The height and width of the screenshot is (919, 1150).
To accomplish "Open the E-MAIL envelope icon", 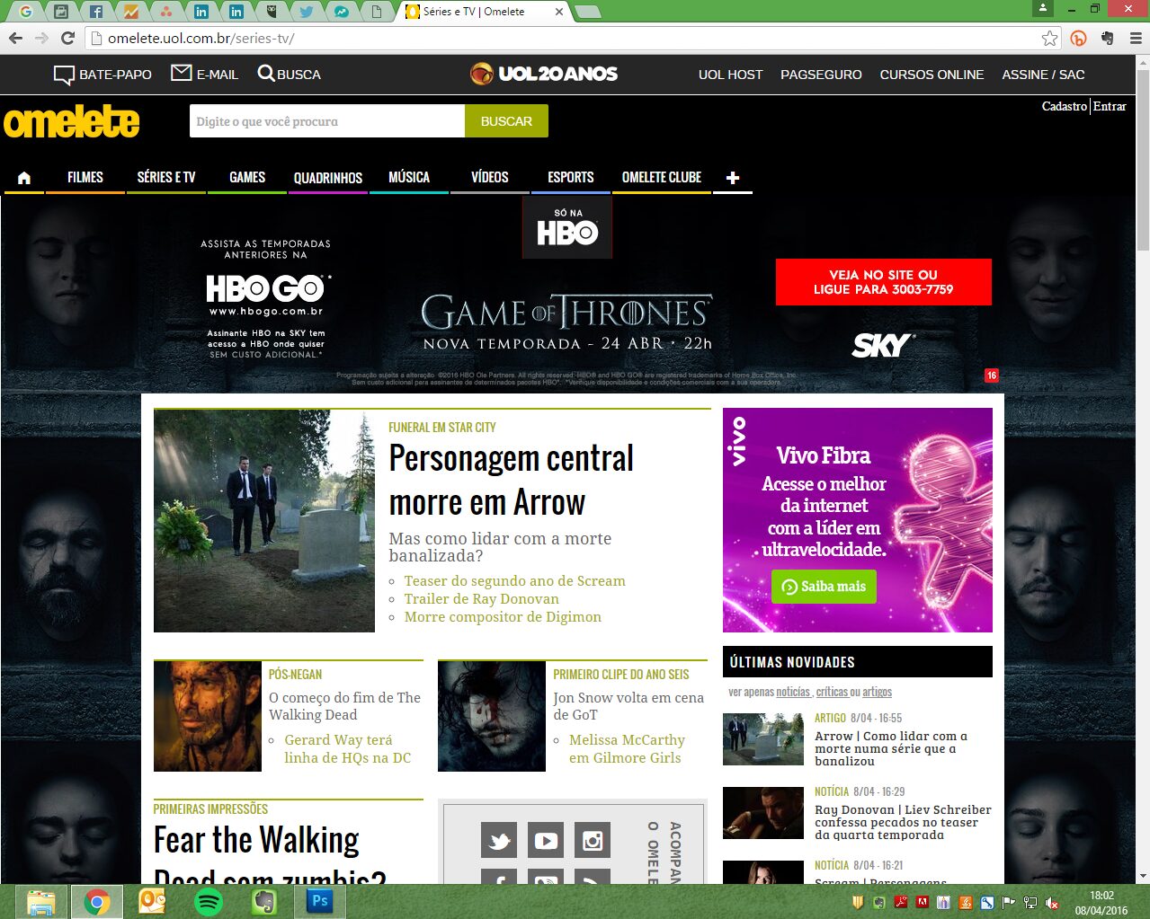I will [182, 74].
